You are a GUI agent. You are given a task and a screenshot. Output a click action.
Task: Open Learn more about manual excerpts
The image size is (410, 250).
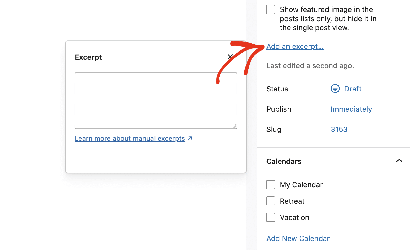129,138
